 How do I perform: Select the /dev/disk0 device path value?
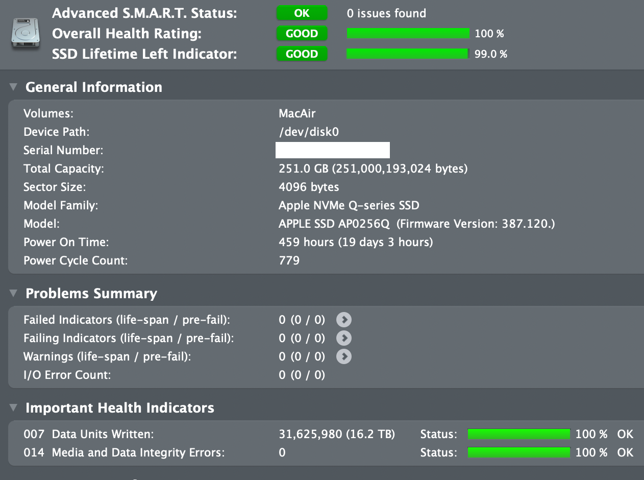309,132
